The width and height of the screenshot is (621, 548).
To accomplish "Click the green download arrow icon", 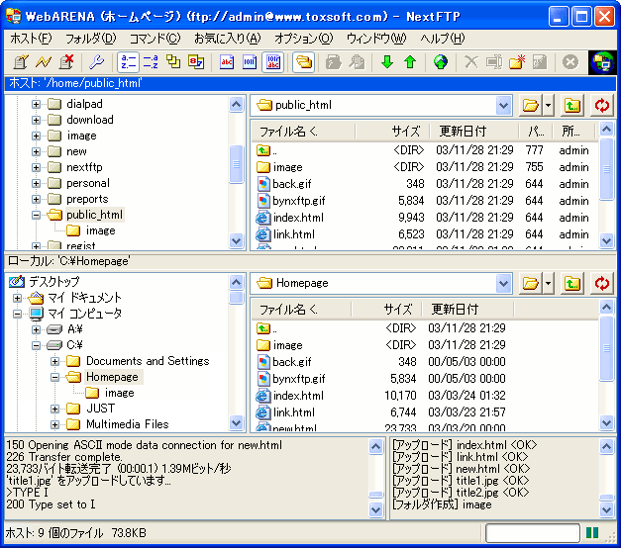I will coord(387,62).
